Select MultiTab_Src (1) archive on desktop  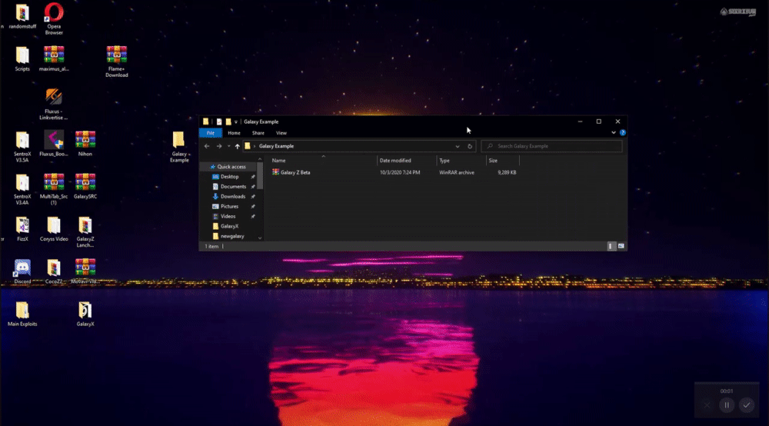(54, 189)
